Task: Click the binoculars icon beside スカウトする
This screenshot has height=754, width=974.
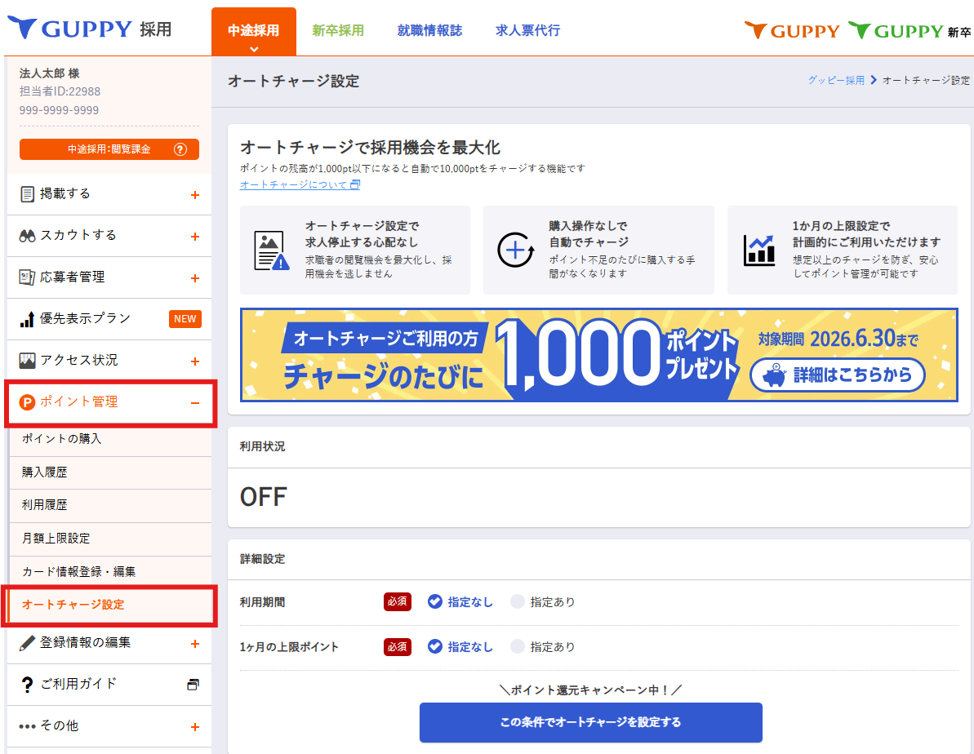Action: click(x=27, y=236)
